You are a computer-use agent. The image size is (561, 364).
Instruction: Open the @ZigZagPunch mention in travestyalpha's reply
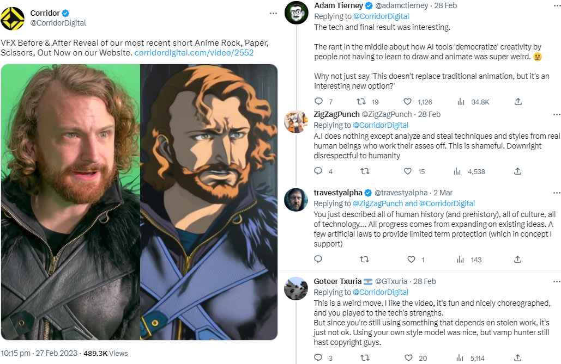(x=377, y=203)
